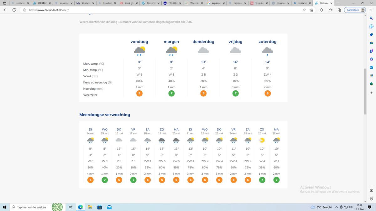Click the weercijfer 7 badge under morgen

pos(171,93)
